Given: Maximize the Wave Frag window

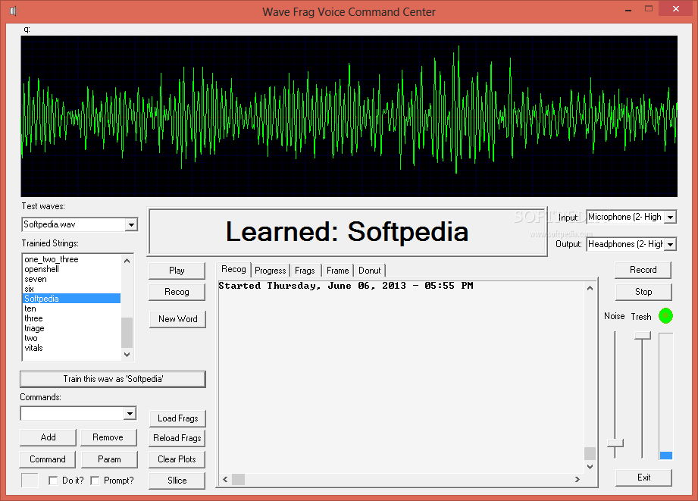Looking at the screenshot, I should [649, 9].
